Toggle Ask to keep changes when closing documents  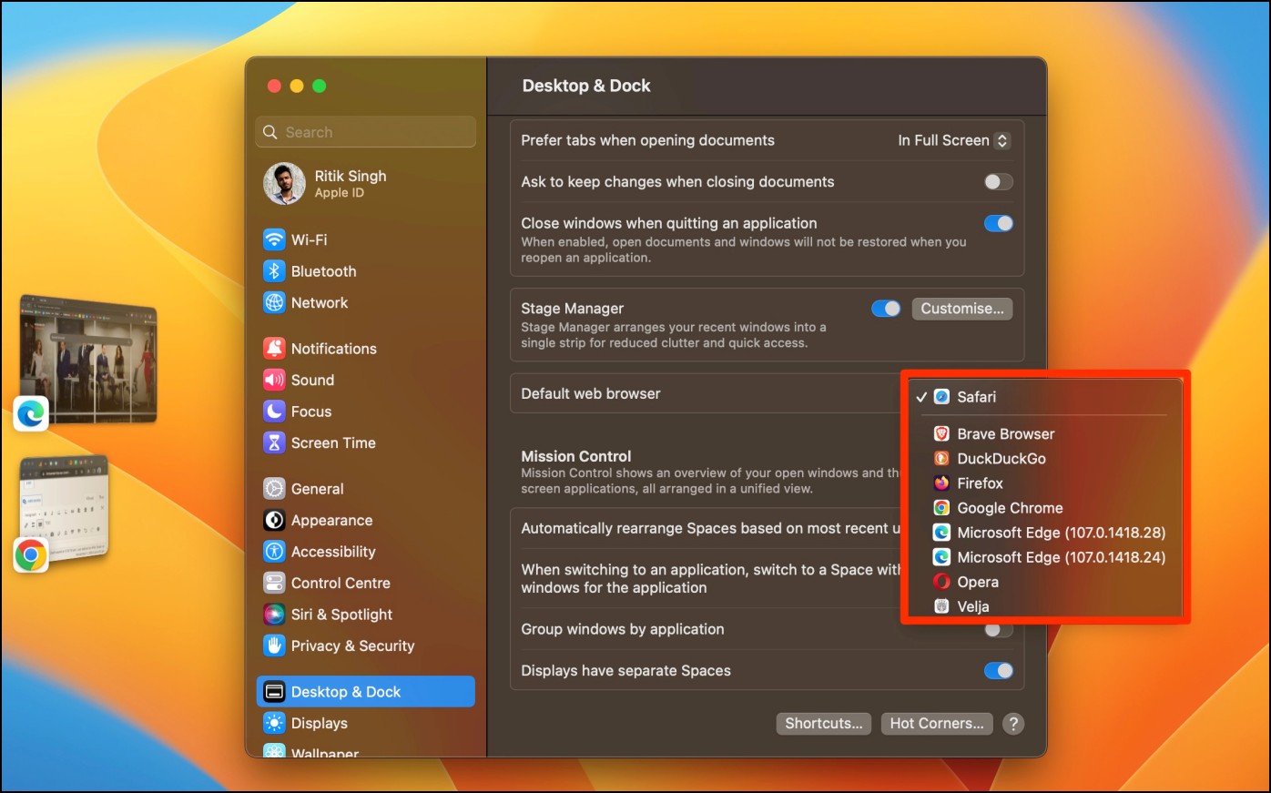999,182
